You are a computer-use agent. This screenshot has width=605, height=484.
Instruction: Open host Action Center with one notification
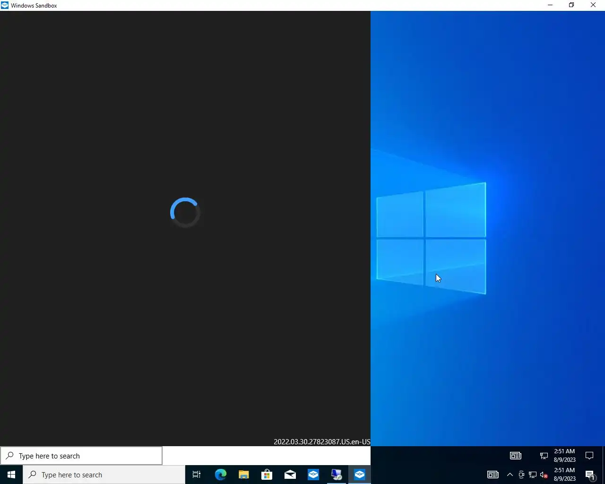590,475
